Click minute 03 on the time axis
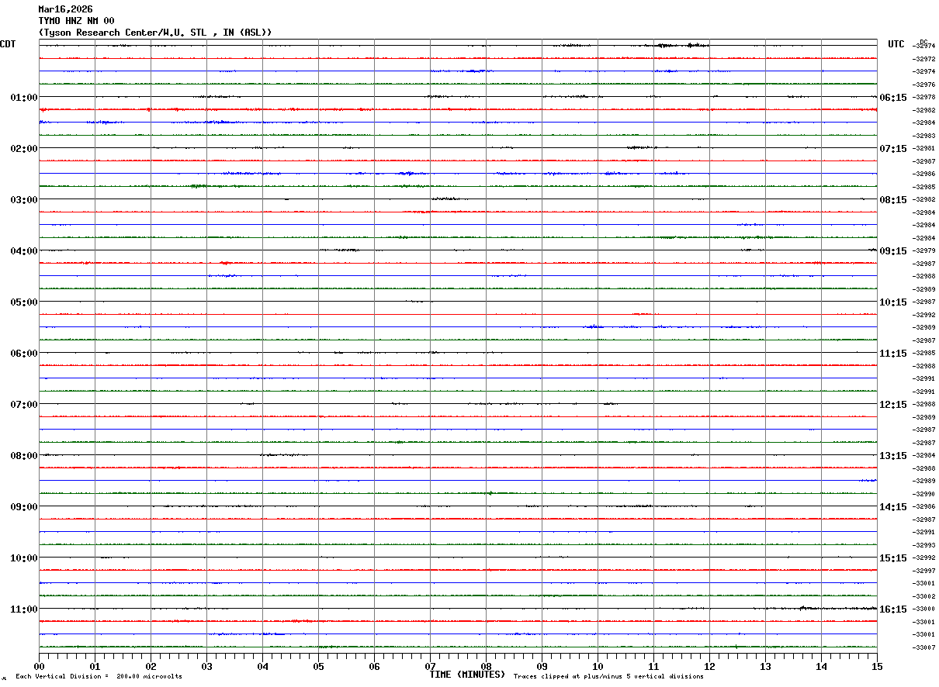The width and height of the screenshot is (939, 687). pyautogui.click(x=206, y=666)
